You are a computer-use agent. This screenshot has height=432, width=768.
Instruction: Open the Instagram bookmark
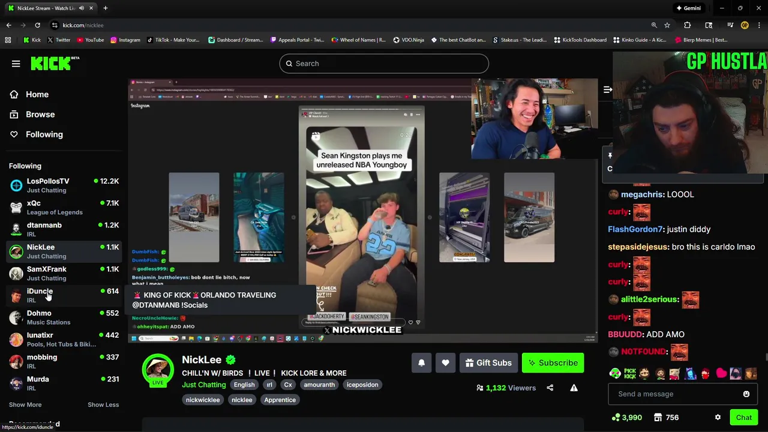tap(125, 40)
